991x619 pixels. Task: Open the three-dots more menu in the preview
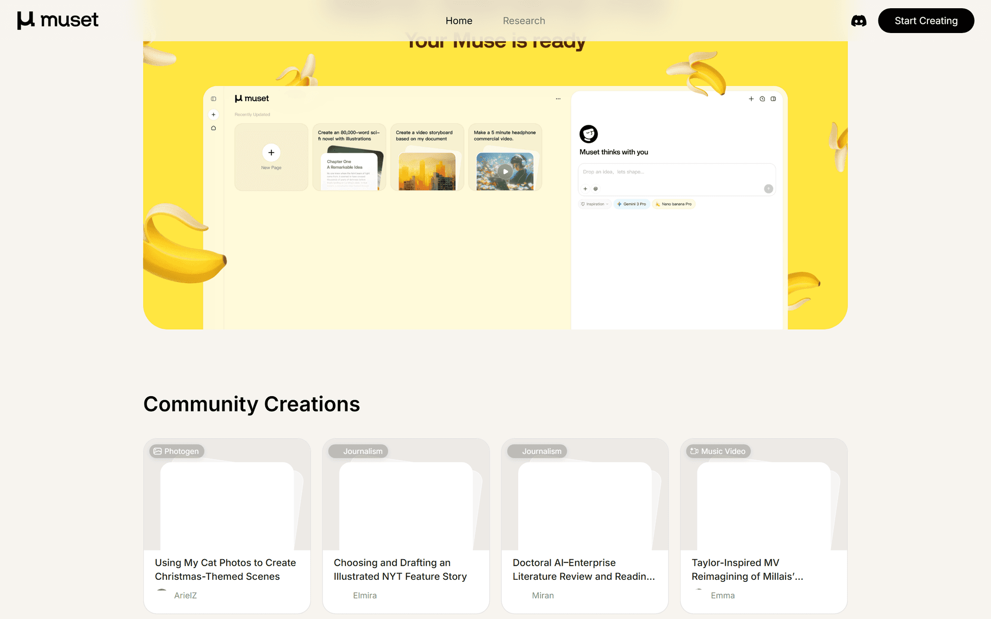558,99
